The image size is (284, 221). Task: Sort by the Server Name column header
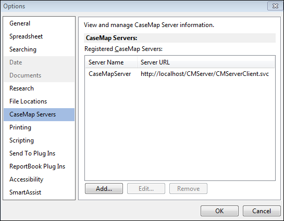pyautogui.click(x=111, y=62)
